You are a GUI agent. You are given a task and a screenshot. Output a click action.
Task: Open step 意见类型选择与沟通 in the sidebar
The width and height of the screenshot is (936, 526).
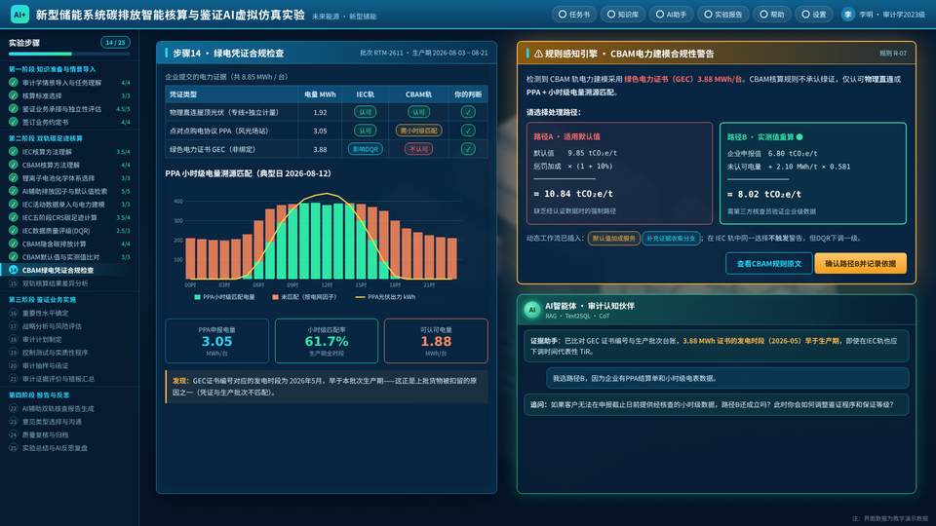69,422
